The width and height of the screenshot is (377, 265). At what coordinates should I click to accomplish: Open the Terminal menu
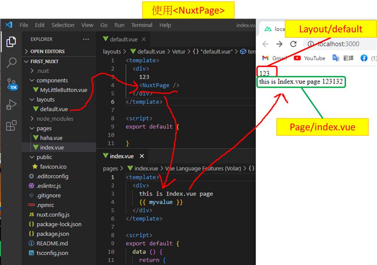[x=142, y=25]
